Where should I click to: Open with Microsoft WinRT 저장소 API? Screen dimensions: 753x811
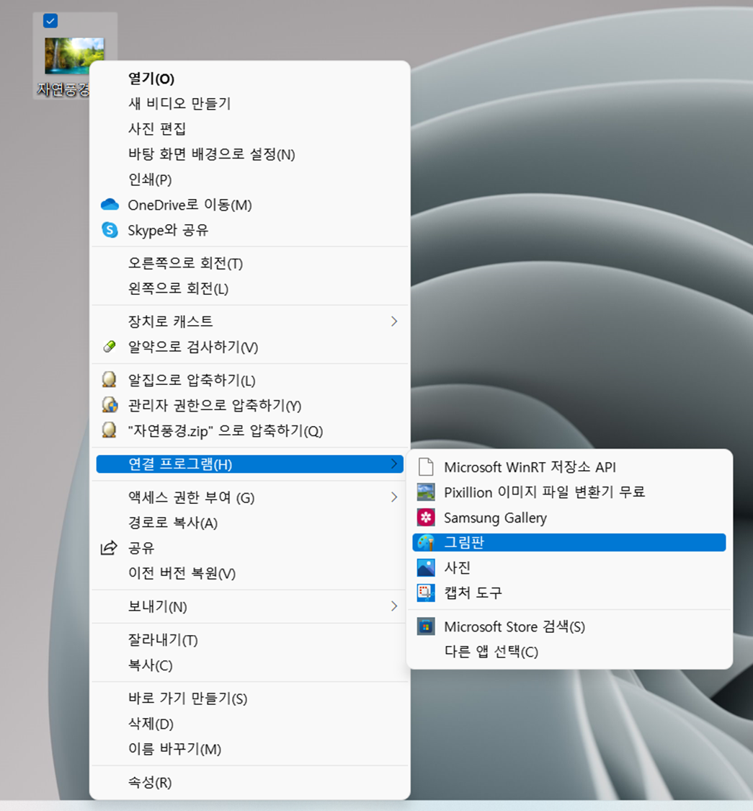[x=569, y=467]
